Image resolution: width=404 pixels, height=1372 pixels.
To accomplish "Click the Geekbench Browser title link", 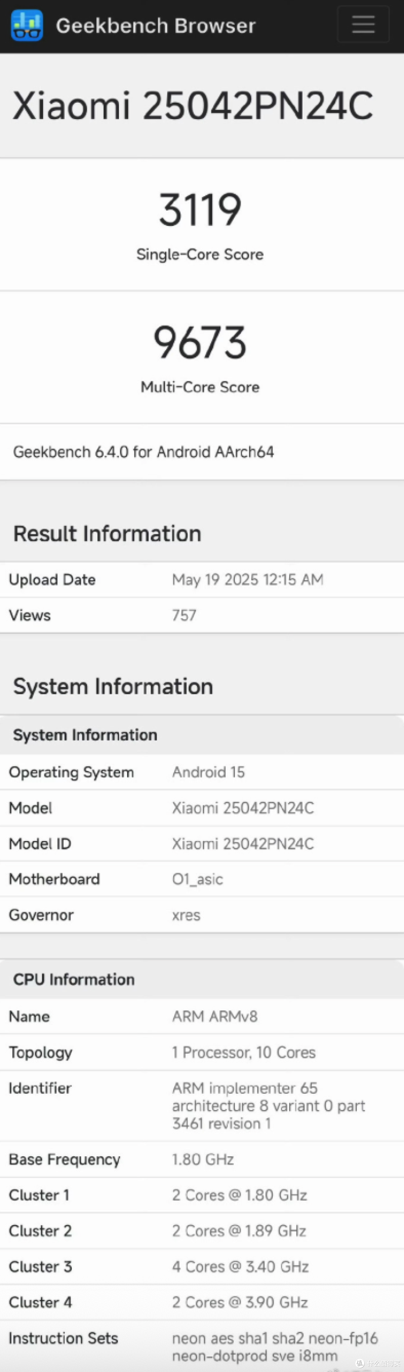I will pos(156,25).
